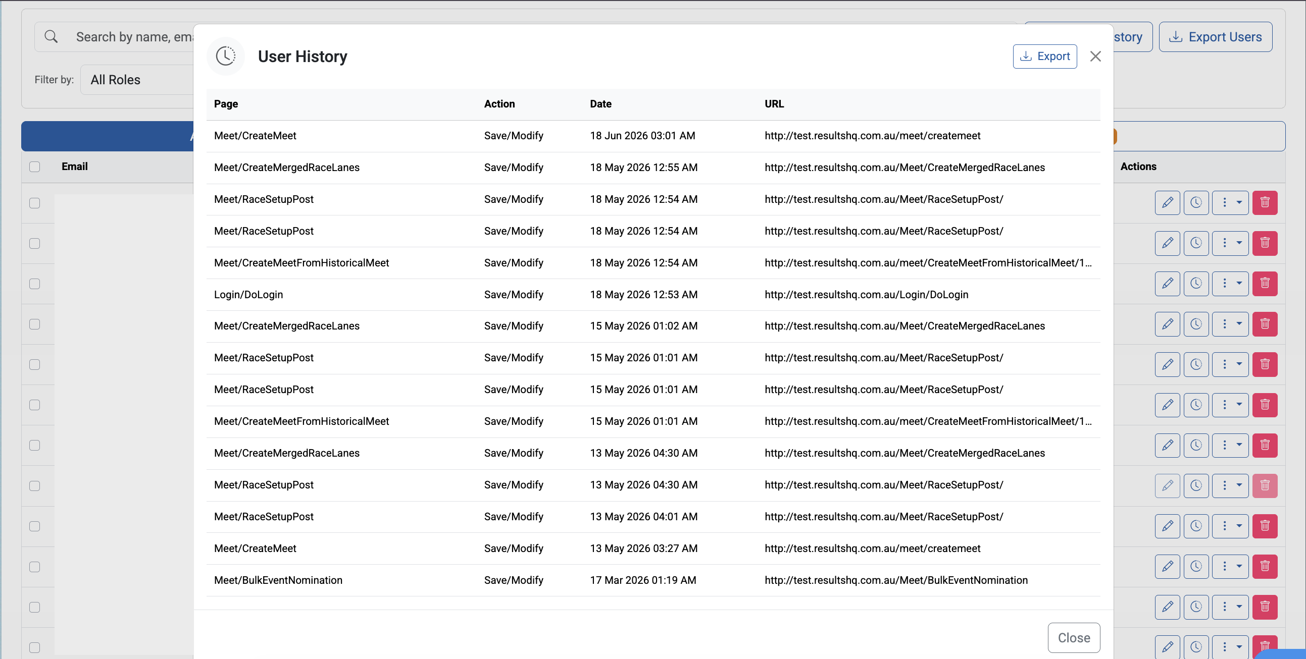Screen dimensions: 1306x659
Task: Click the '15 May 2026 01:02 AM' date cell
Action: tap(643, 326)
